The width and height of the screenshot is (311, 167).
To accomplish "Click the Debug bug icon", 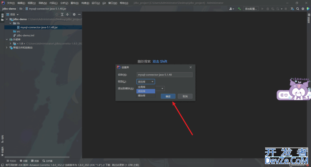I will [268, 9].
